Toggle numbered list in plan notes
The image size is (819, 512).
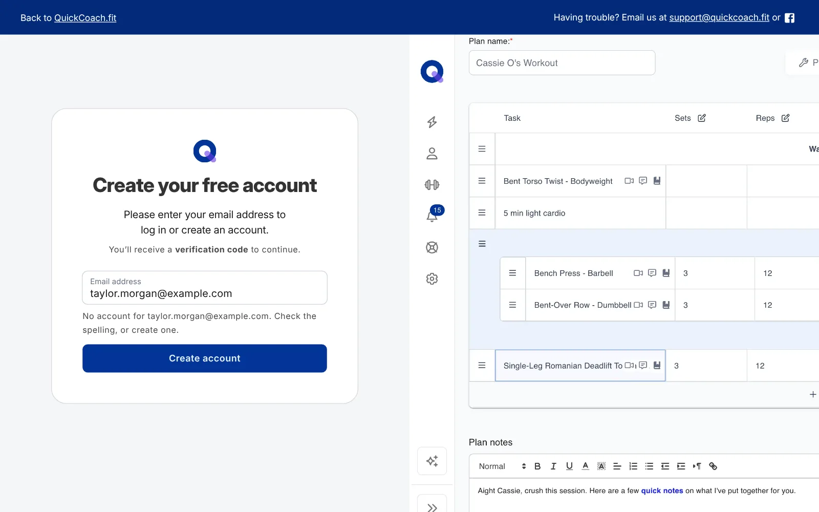tap(633, 466)
